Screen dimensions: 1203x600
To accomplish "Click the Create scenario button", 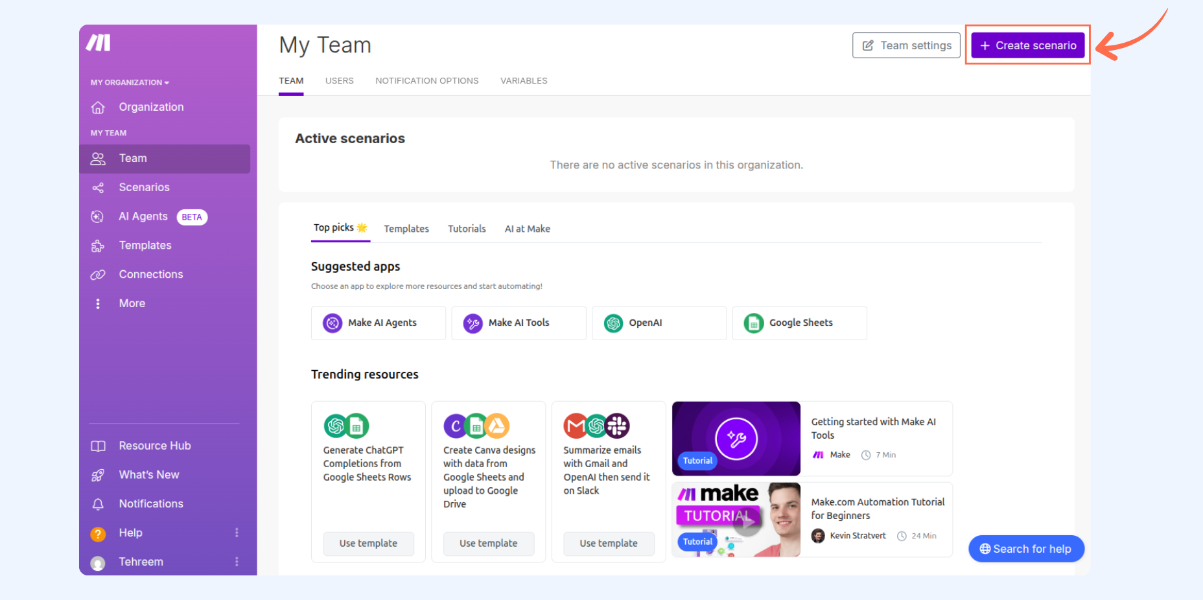I will pos(1028,45).
